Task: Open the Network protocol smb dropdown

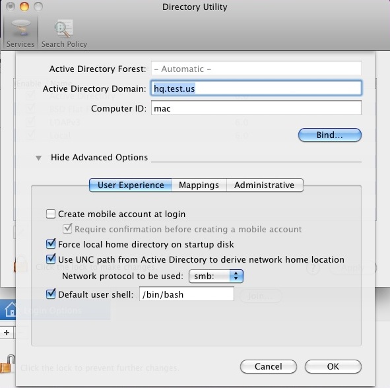Action: click(x=216, y=276)
